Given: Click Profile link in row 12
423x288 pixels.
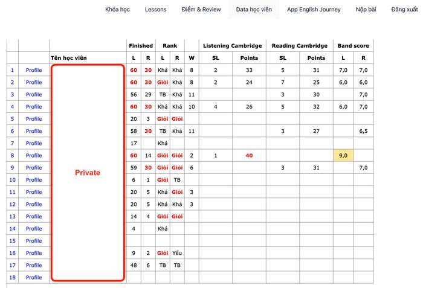Looking at the screenshot, I should point(34,204).
